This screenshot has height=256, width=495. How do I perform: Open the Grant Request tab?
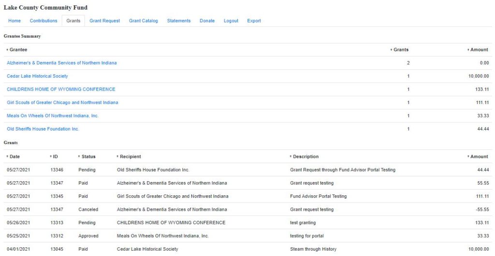tap(105, 21)
